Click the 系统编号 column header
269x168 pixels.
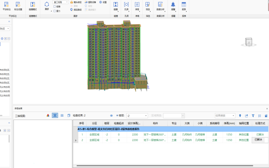215,123
